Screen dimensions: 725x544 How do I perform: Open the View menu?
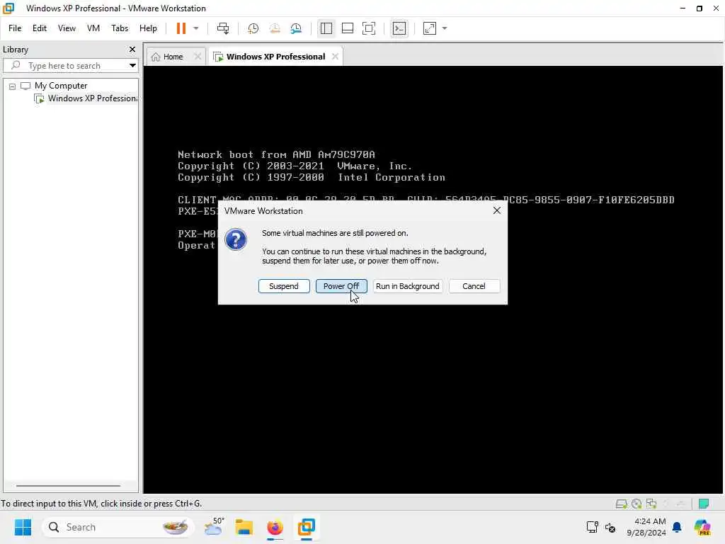(67, 28)
